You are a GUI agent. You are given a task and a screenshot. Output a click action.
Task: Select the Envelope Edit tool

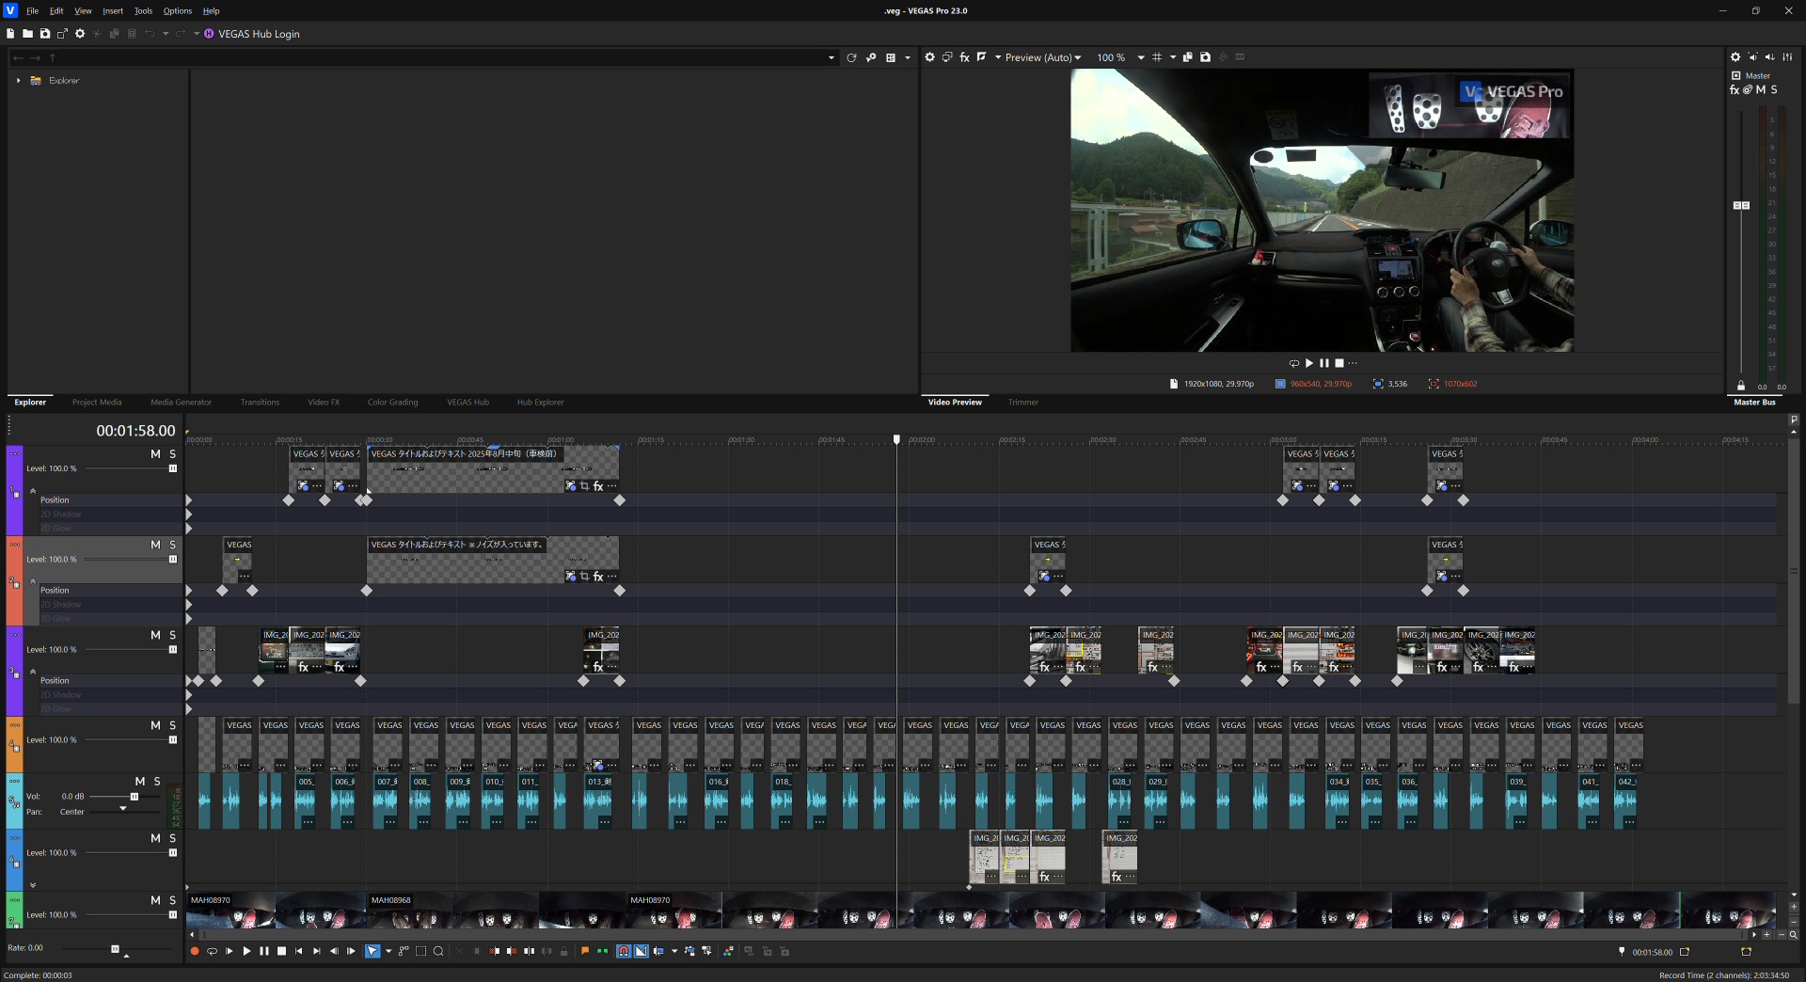coord(404,951)
